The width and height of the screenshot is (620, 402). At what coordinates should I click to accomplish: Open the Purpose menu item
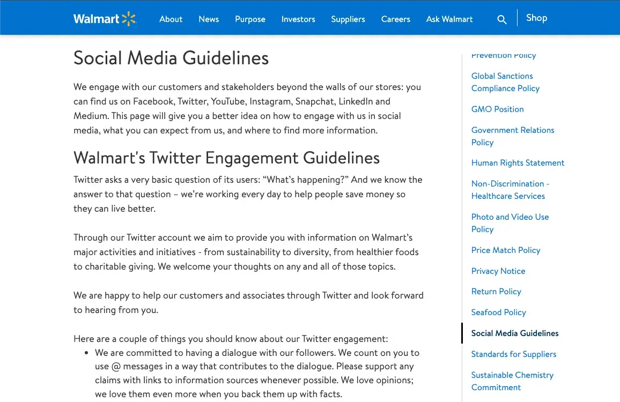coord(250,19)
